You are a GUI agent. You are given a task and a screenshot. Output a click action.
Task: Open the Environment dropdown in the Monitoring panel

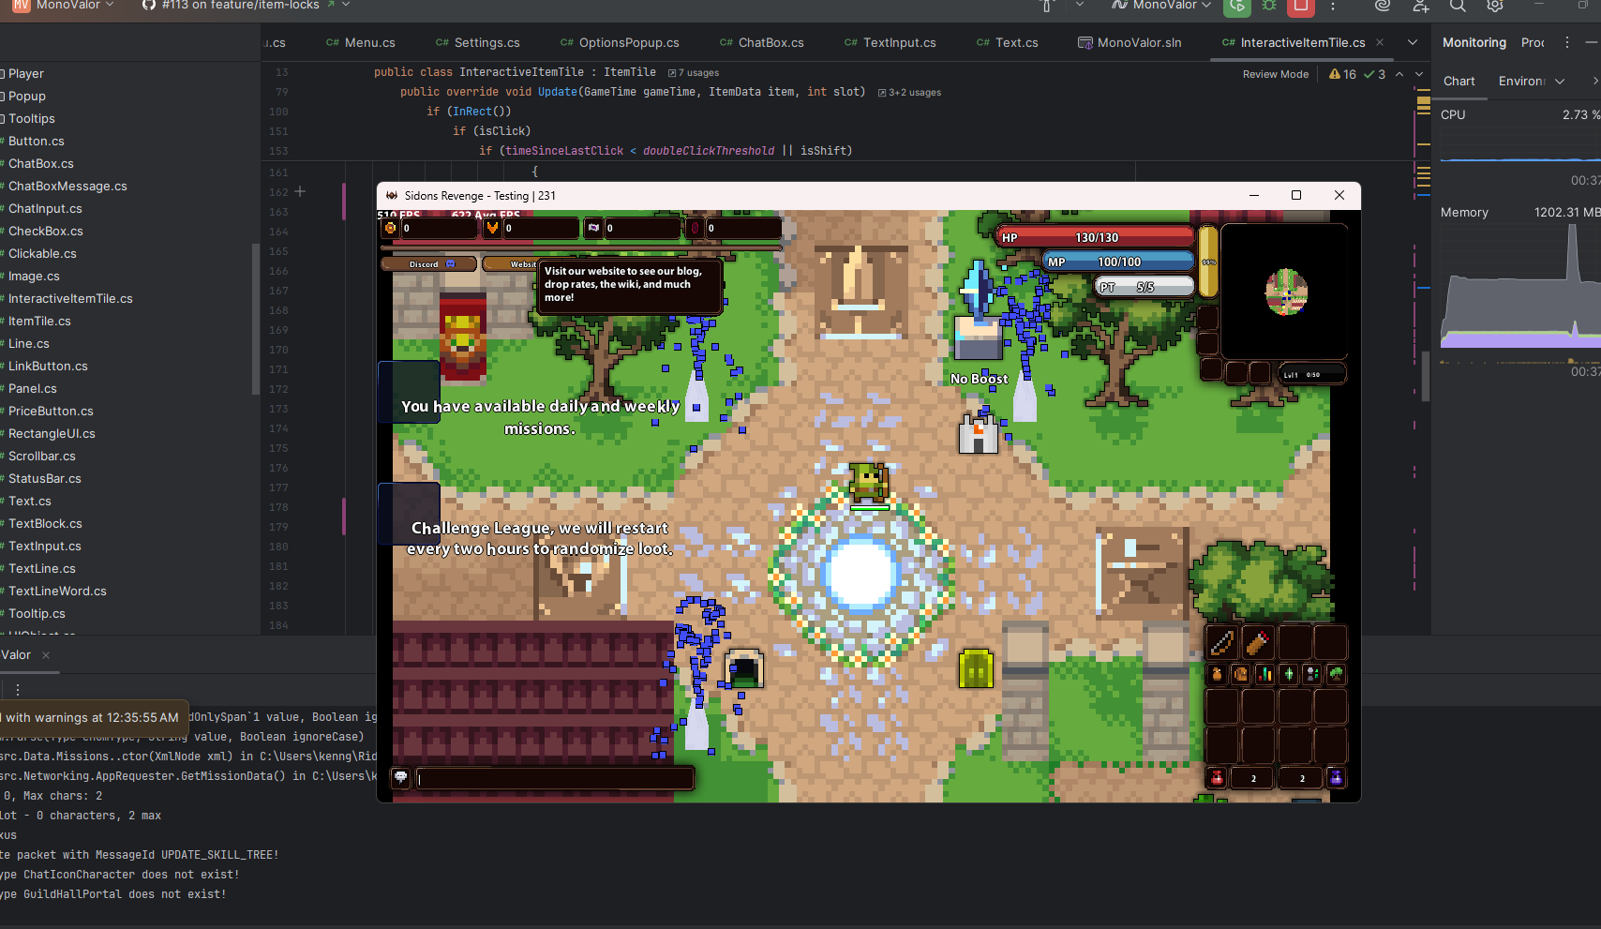click(x=1528, y=81)
